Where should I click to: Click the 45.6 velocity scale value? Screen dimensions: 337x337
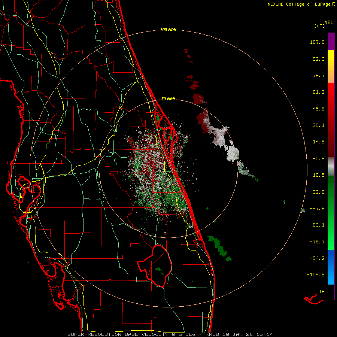pos(319,109)
